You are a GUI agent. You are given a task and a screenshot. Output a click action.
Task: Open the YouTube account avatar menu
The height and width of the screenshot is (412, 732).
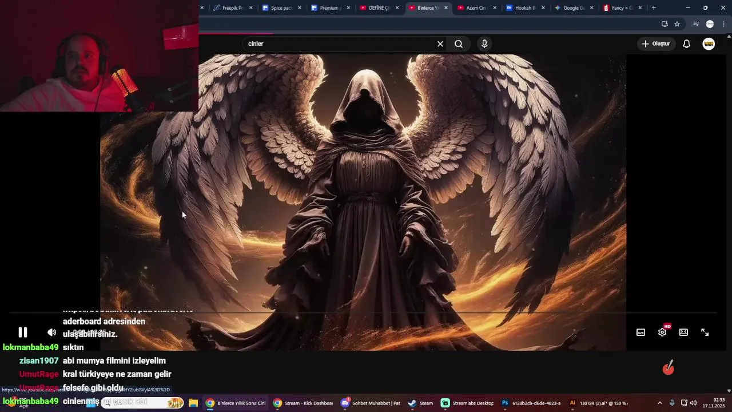click(709, 43)
